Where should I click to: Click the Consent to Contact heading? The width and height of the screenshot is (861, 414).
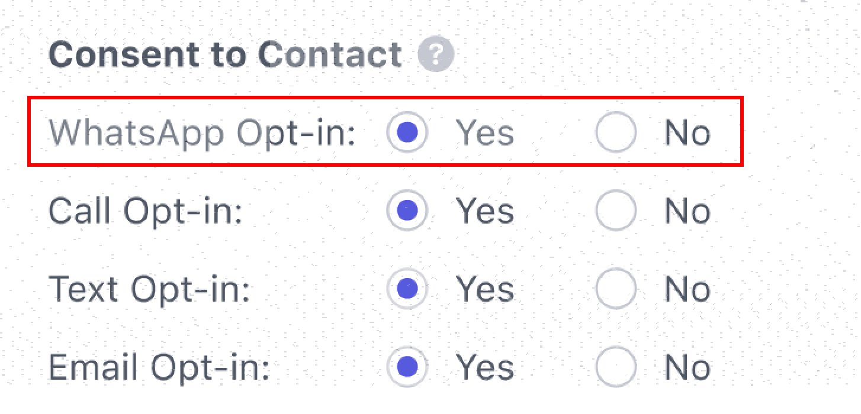click(225, 55)
